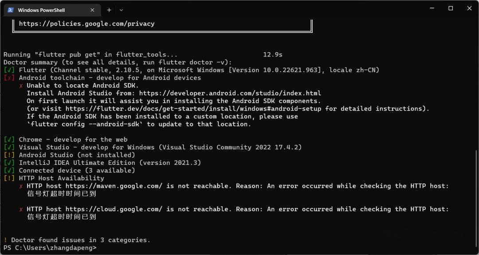Click the PowerShell icon on the active tab
This screenshot has width=479, height=255.
(11, 10)
